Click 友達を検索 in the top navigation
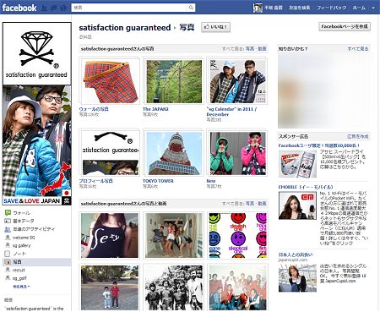380x312 pixels. pyautogui.click(x=299, y=8)
